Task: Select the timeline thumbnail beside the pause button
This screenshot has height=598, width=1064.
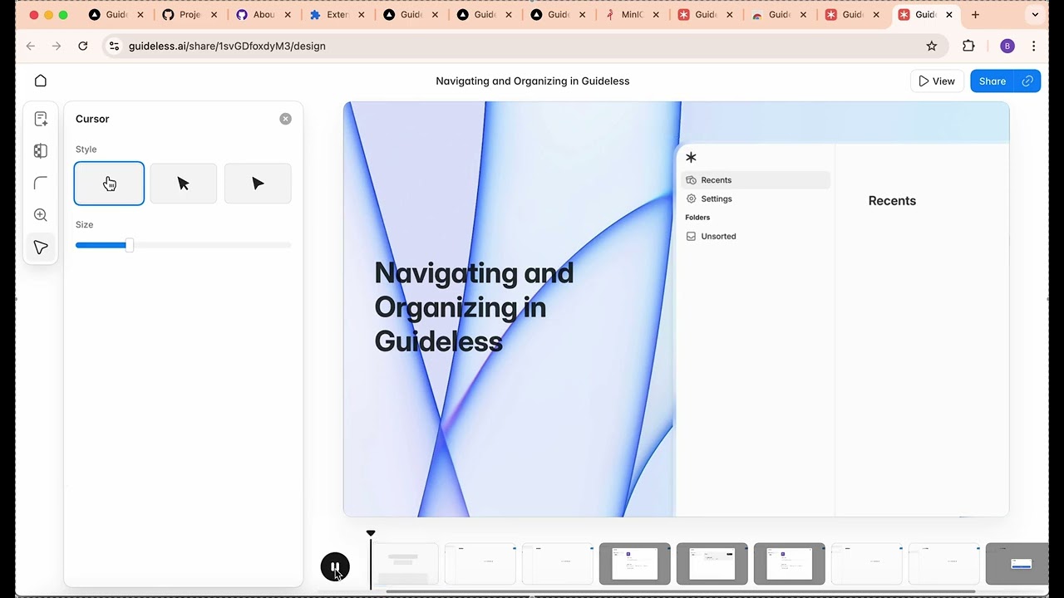Action: tap(404, 564)
